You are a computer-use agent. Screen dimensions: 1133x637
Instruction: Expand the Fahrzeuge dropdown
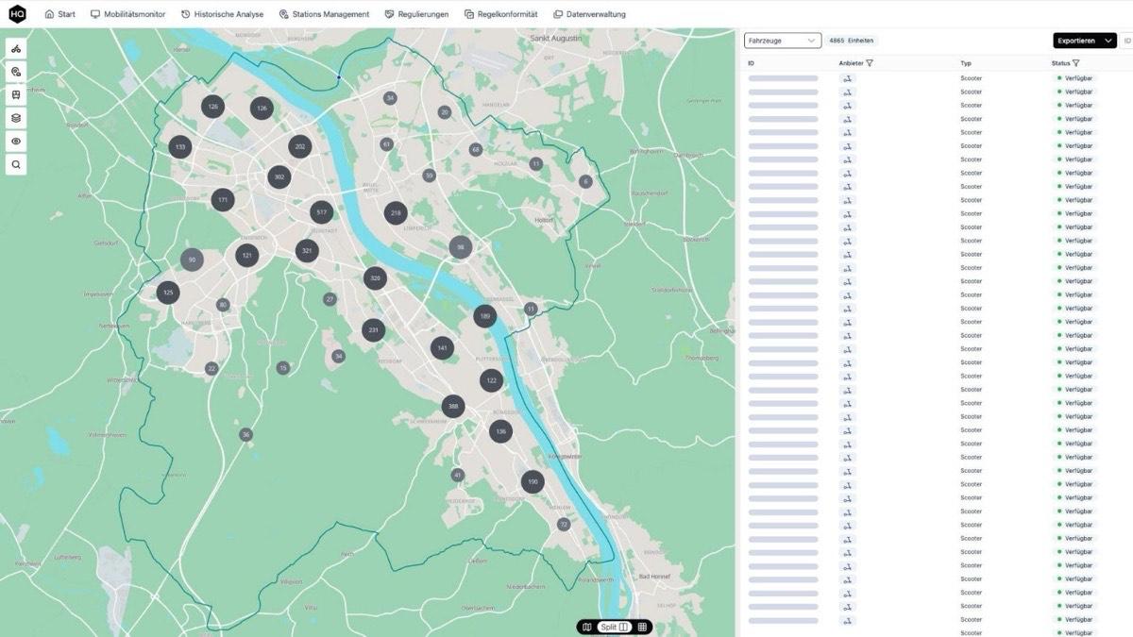point(783,41)
